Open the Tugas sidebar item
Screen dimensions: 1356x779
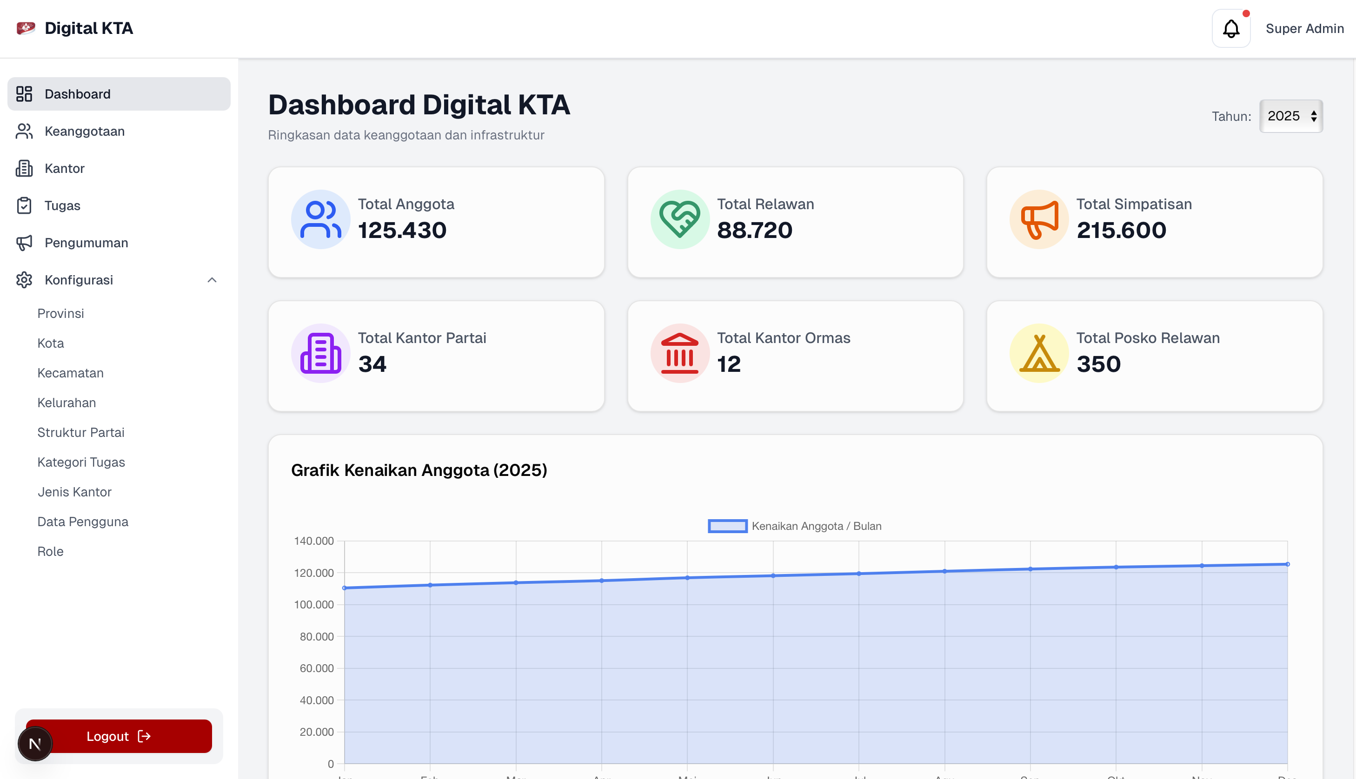click(x=62, y=205)
